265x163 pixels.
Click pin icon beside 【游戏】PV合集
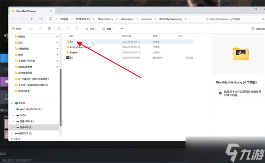tap(57, 61)
